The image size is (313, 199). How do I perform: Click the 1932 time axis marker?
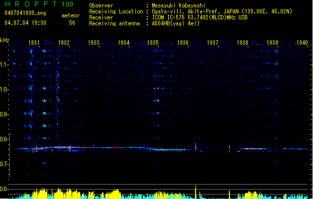[64, 43]
